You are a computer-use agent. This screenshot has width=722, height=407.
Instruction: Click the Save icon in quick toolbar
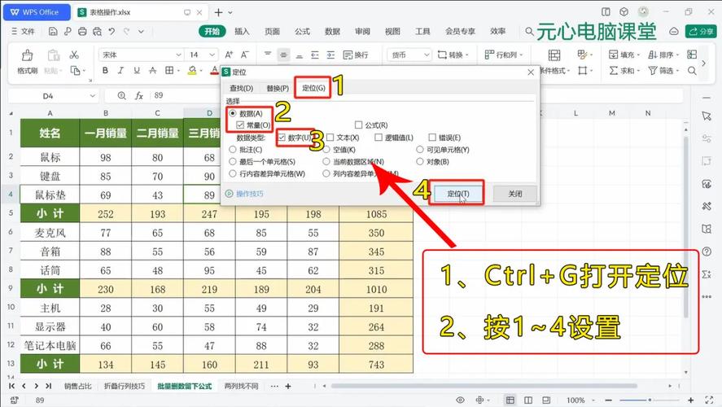[53, 31]
